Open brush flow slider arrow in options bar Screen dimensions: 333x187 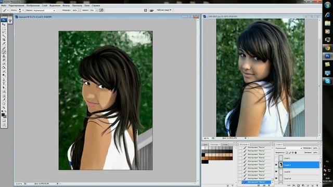pyautogui.click(x=96, y=10)
